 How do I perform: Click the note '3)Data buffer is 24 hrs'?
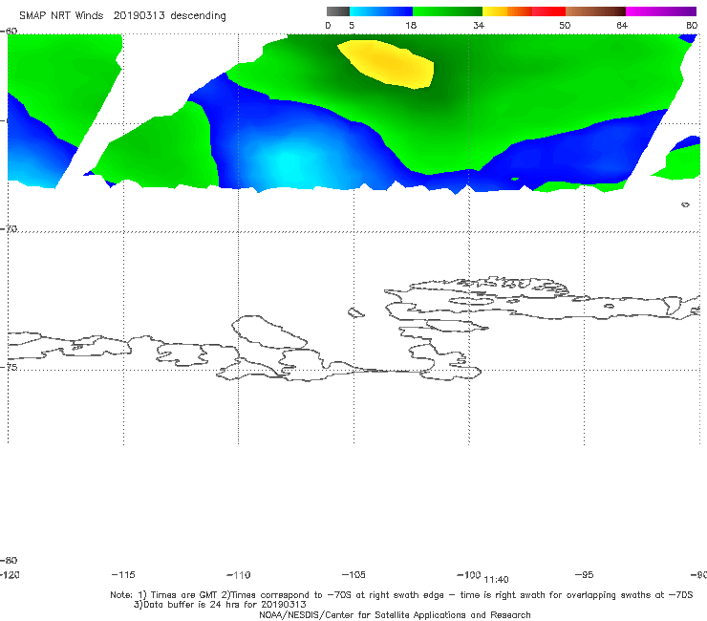click(x=220, y=605)
